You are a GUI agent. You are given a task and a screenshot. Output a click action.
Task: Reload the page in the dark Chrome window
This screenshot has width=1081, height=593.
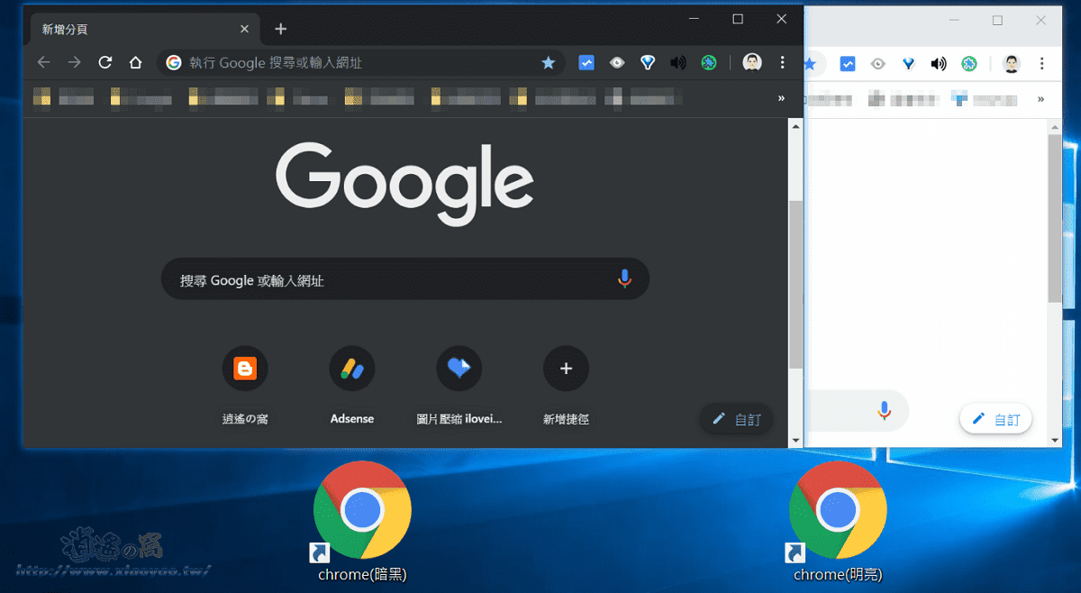coord(105,62)
